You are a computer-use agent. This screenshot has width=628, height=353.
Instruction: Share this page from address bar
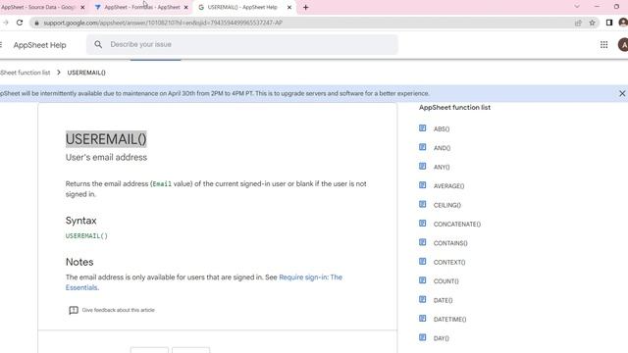tap(578, 23)
